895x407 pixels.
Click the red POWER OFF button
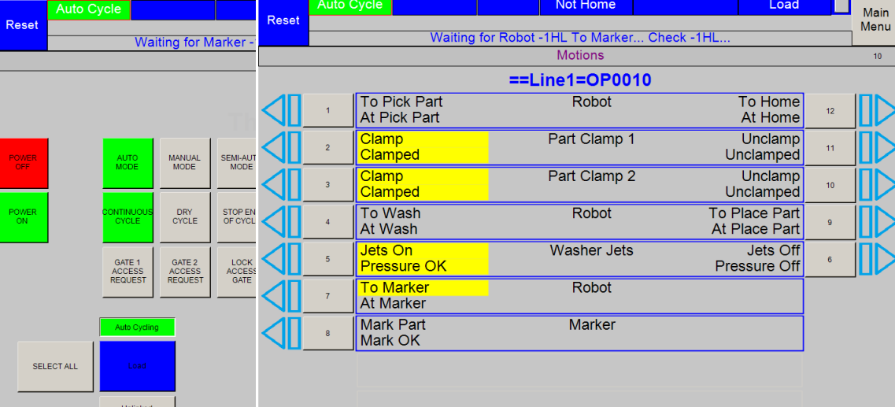click(24, 163)
